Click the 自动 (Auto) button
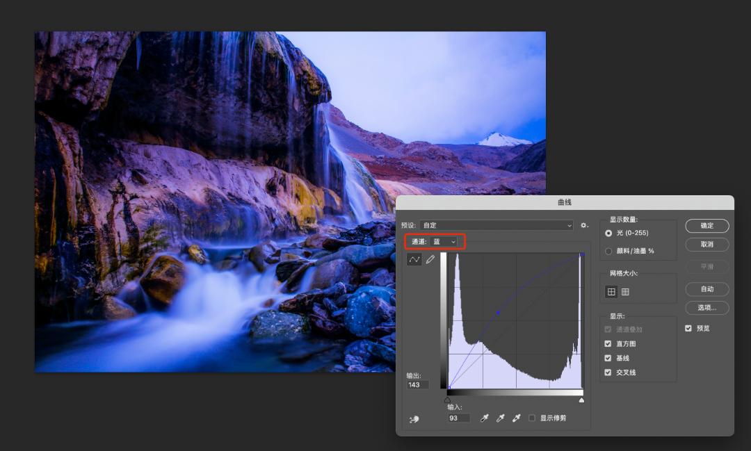Viewport: 751px width, 451px height. (706, 289)
